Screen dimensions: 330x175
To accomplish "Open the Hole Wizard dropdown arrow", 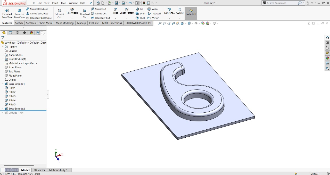I will pos(72,18).
